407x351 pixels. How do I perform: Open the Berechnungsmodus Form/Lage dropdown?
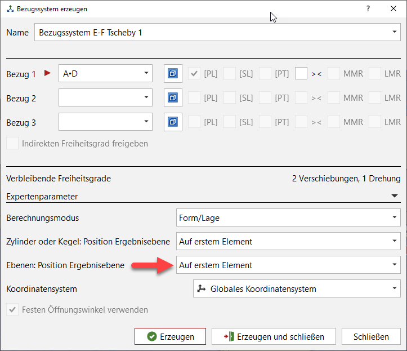(394, 217)
